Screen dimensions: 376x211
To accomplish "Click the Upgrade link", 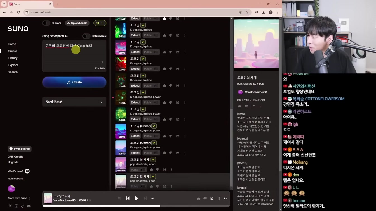I will tap(13, 162).
